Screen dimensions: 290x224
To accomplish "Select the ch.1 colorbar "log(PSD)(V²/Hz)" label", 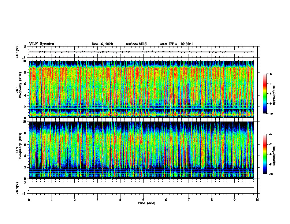I will point(274,96).
